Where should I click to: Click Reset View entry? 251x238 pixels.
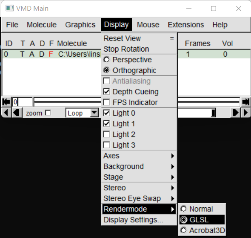pos(139,38)
